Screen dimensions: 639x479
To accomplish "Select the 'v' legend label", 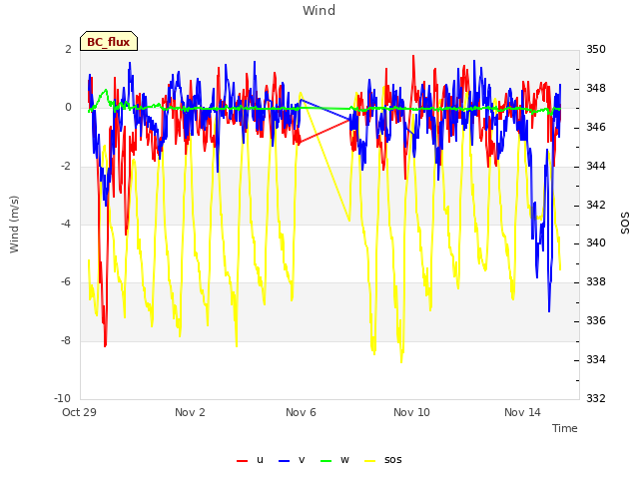I will (x=302, y=460).
